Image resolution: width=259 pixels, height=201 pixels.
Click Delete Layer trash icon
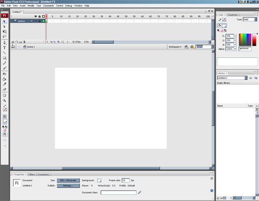pyautogui.click(x=24, y=42)
